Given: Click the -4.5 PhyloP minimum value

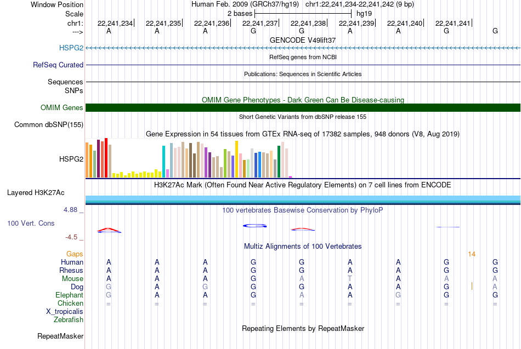Looking at the screenshot, I should click(71, 237).
